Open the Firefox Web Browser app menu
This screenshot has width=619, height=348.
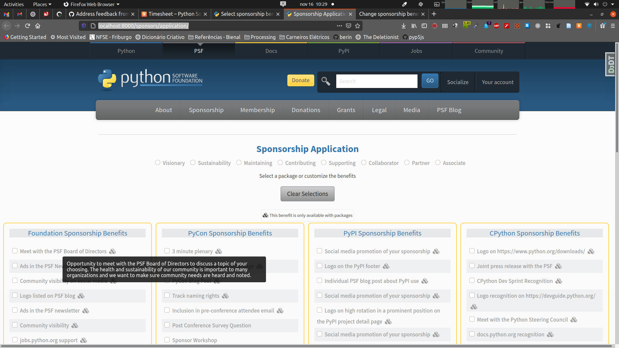92,4
